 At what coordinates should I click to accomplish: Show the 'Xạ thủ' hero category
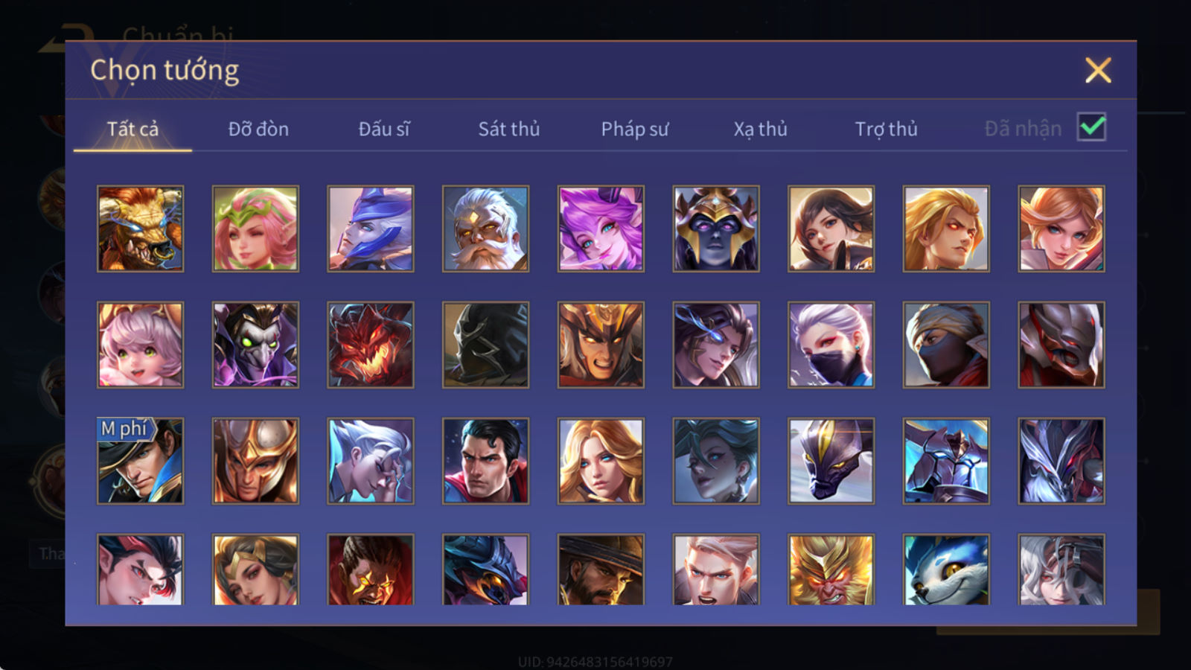pos(760,129)
